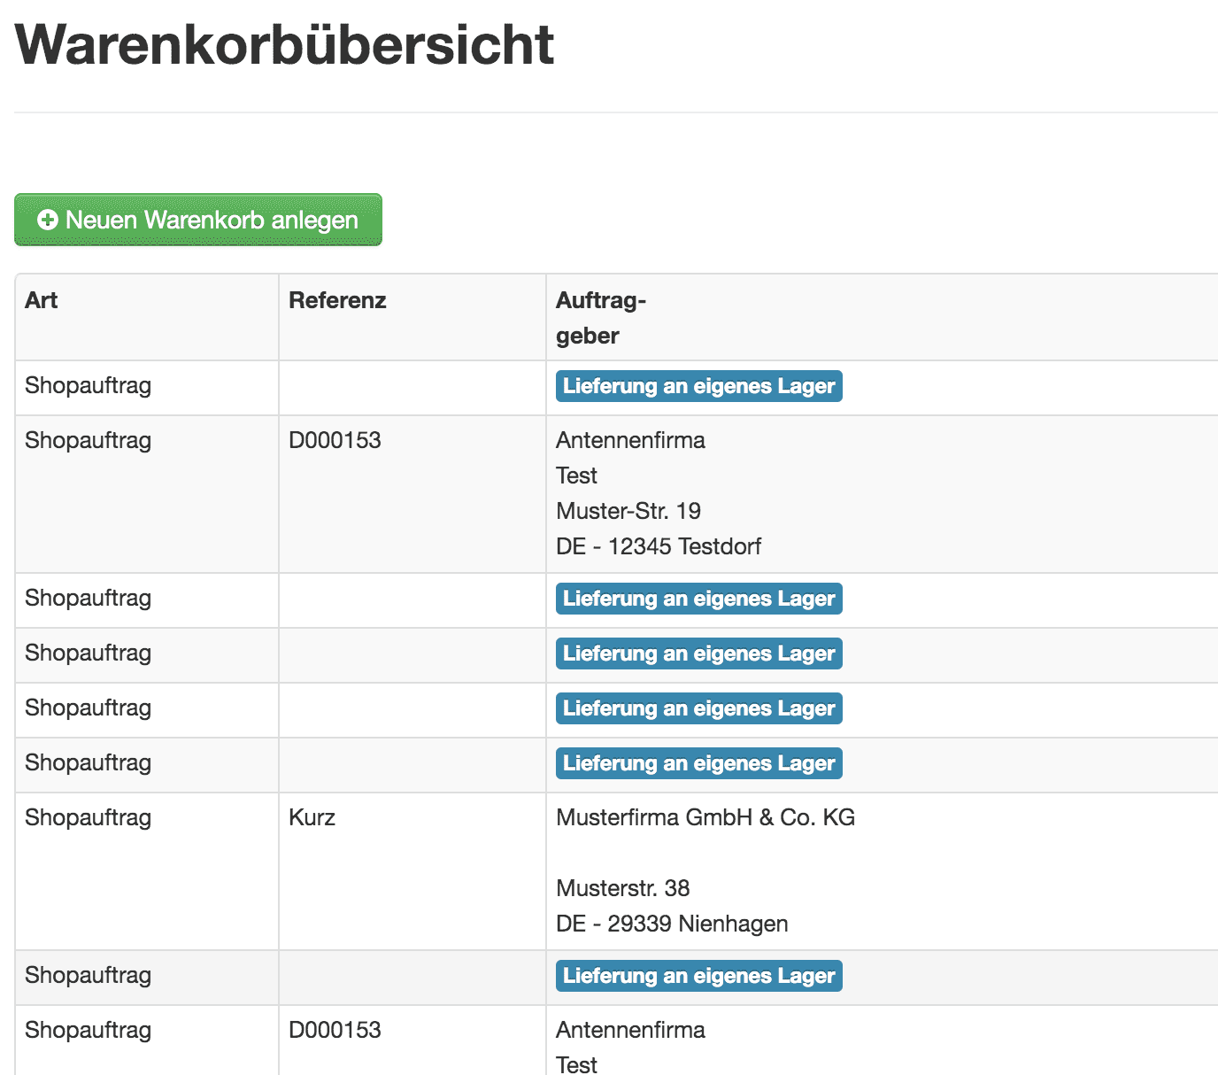Click the Lager badge just above Musterfirma row
Viewport: 1218px width, 1075px height.
pos(699,763)
